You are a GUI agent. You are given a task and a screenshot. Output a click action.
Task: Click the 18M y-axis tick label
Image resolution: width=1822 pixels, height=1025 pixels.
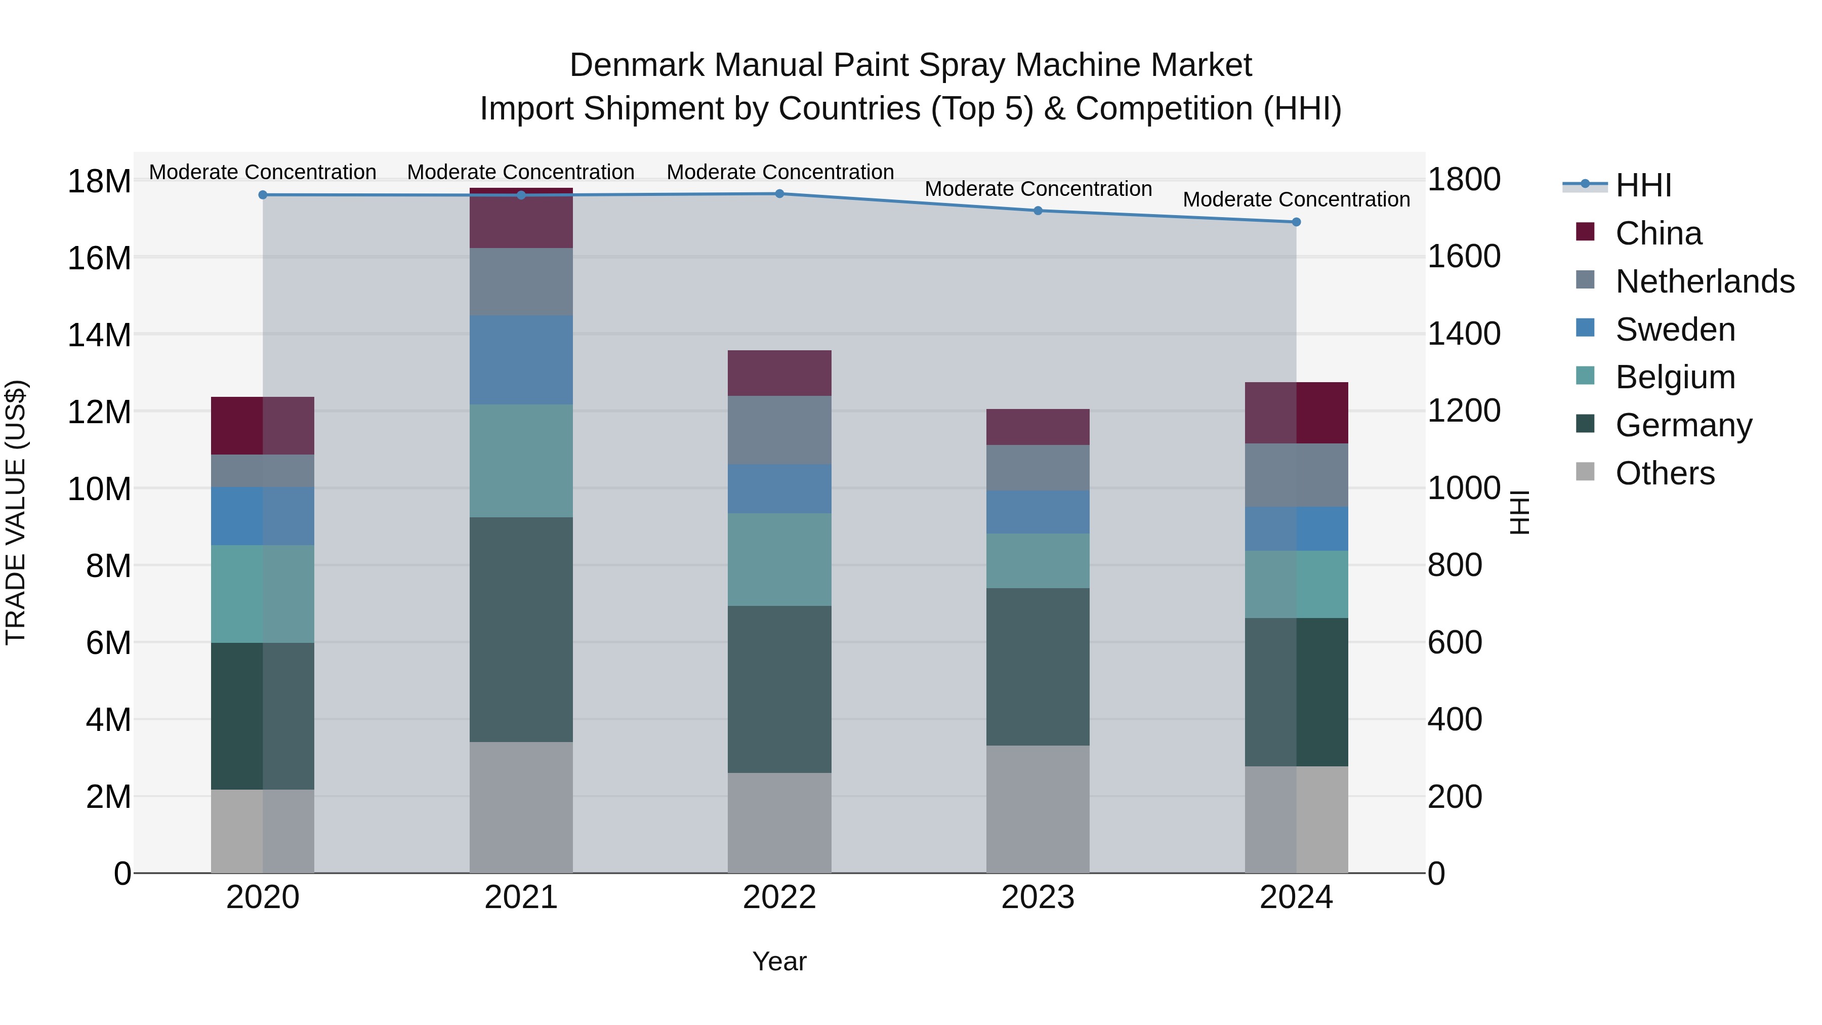coord(99,182)
